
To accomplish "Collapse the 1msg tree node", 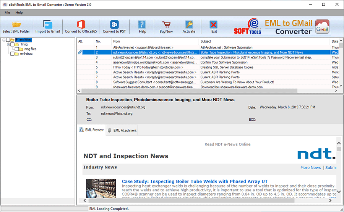I will point(8,44).
